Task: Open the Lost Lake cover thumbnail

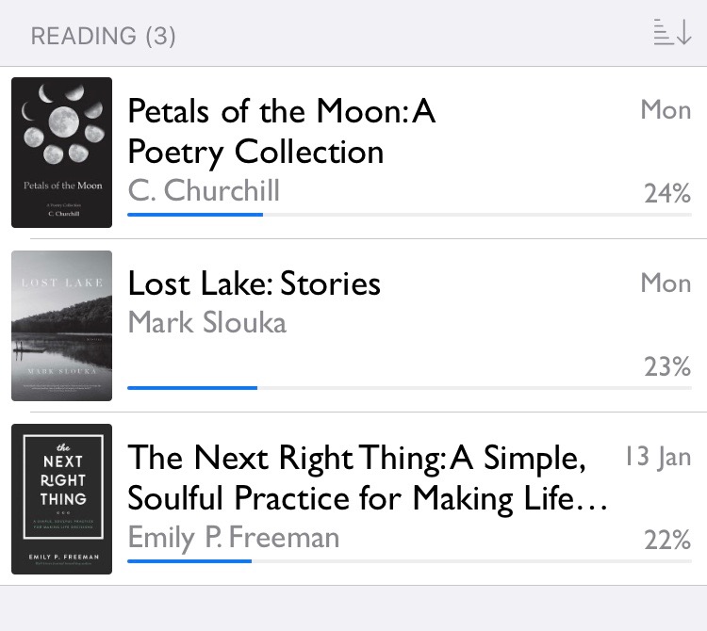Action: point(62,326)
